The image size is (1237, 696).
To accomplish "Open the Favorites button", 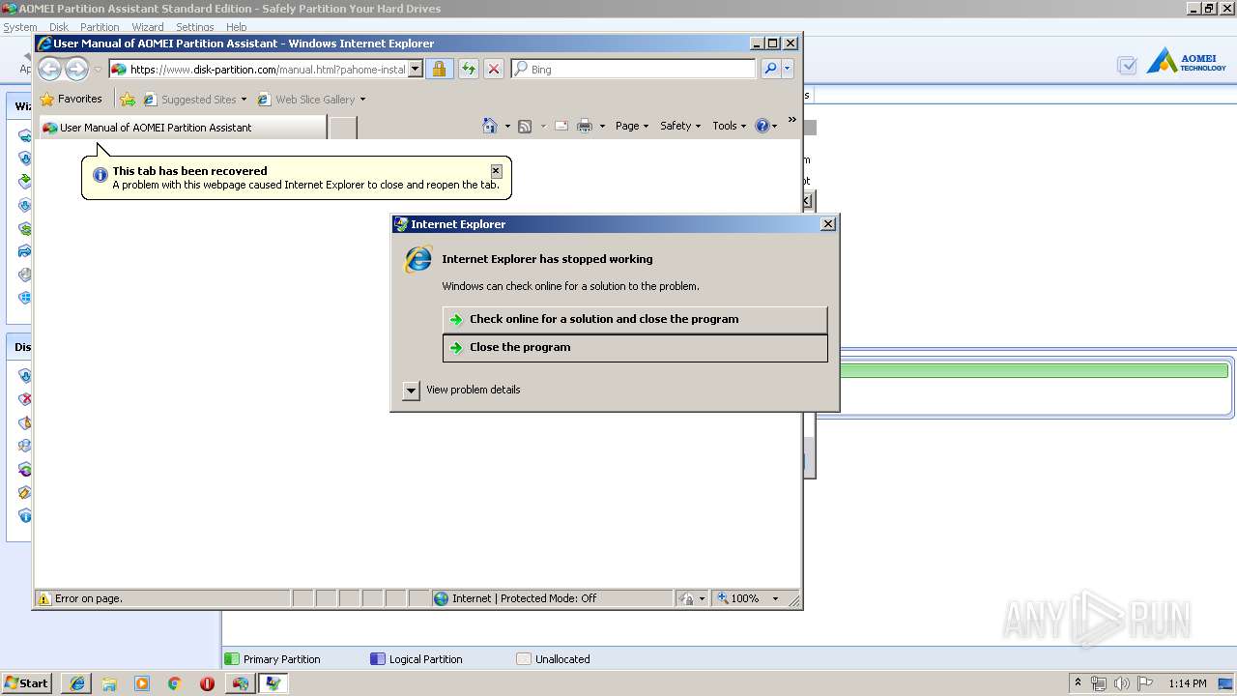I will [71, 99].
